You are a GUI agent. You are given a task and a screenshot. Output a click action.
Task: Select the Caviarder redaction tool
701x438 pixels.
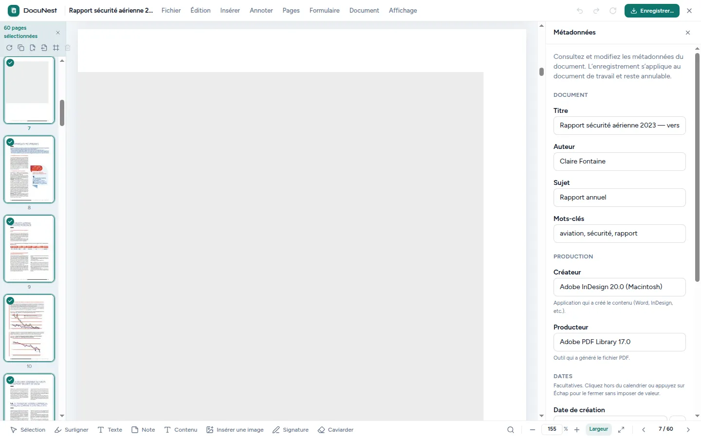pyautogui.click(x=335, y=430)
